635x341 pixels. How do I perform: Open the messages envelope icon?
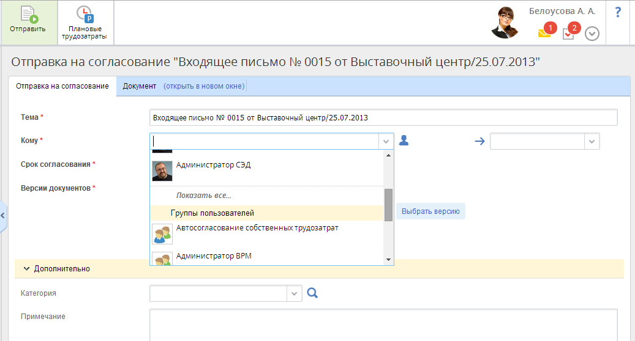pyautogui.click(x=544, y=33)
